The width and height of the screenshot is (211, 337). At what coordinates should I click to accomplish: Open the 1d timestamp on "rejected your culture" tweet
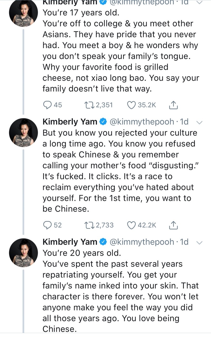tap(184, 122)
